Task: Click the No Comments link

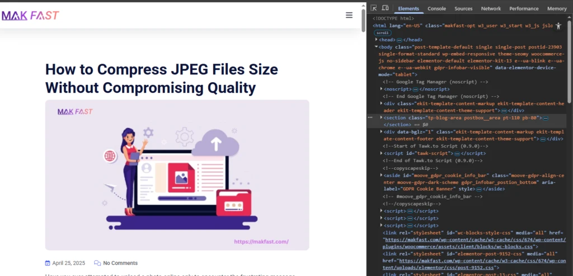Action: [x=120, y=263]
